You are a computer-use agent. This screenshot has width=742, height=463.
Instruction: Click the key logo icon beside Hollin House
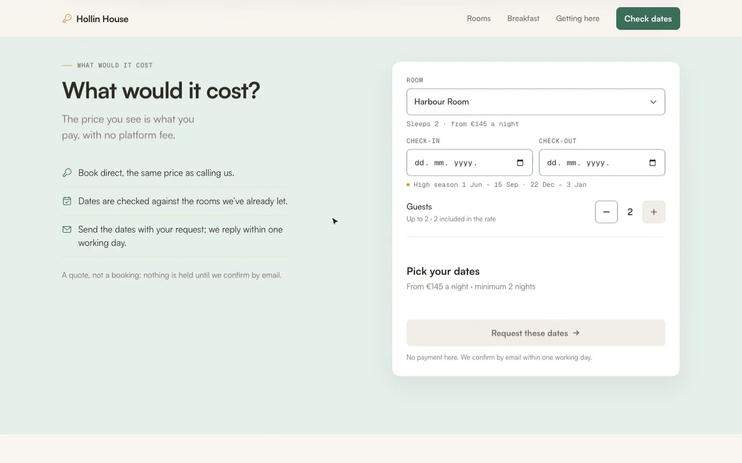pyautogui.click(x=67, y=19)
